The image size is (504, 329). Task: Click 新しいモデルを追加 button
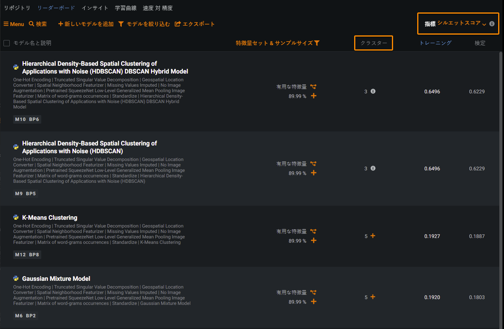tap(86, 24)
